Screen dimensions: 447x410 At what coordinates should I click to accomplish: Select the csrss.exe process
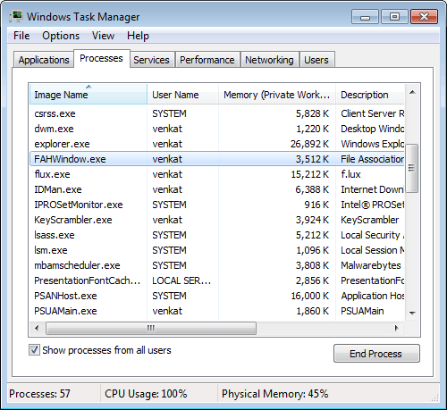pyautogui.click(x=217, y=113)
